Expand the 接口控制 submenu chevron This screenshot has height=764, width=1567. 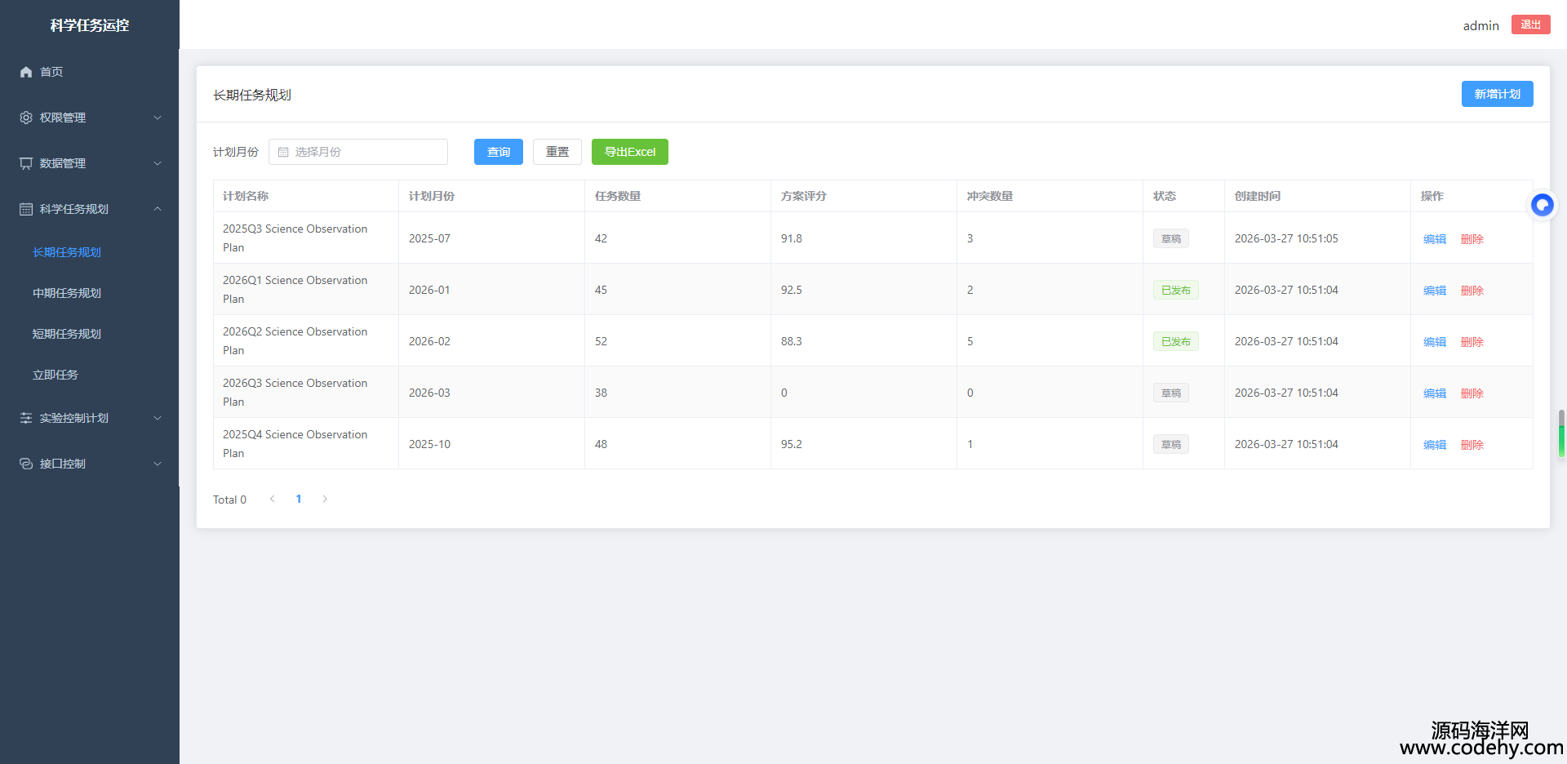(158, 464)
